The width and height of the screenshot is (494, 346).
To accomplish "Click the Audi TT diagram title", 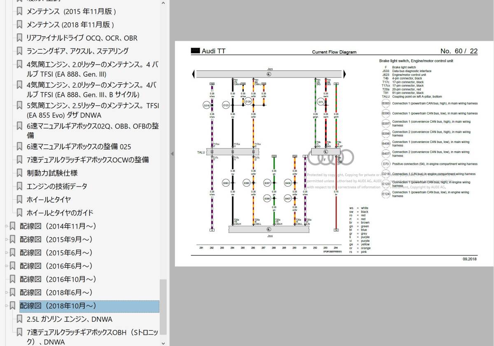I will click(x=214, y=51).
